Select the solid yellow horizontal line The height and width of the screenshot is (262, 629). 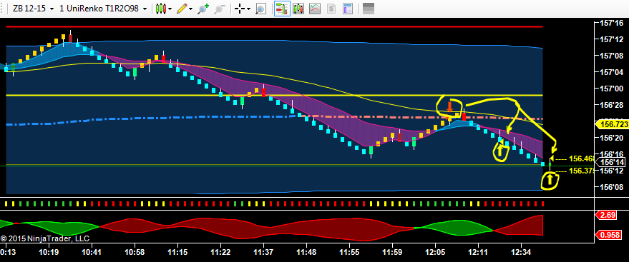coord(274,95)
